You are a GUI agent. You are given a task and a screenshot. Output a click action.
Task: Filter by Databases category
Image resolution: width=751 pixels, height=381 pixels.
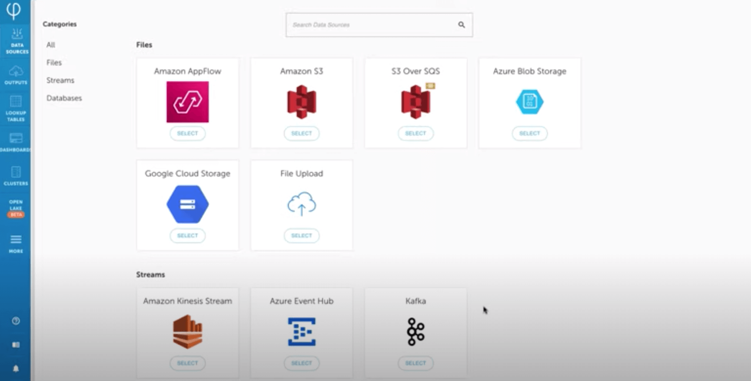64,98
